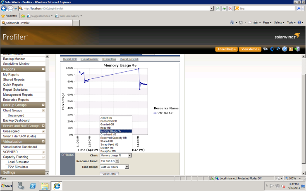Click the Profiler refresh icon
Image resolution: width=306 pixels, height=191 pixels.
[278, 49]
